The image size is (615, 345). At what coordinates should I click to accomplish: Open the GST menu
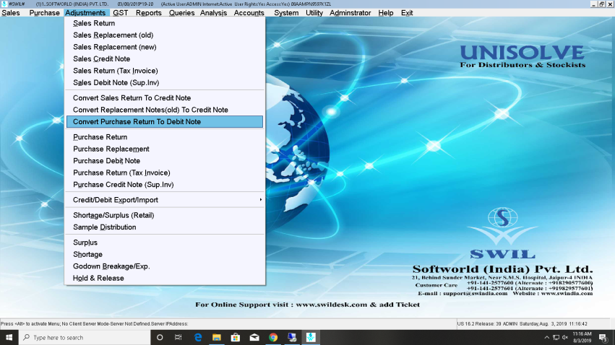pos(121,13)
